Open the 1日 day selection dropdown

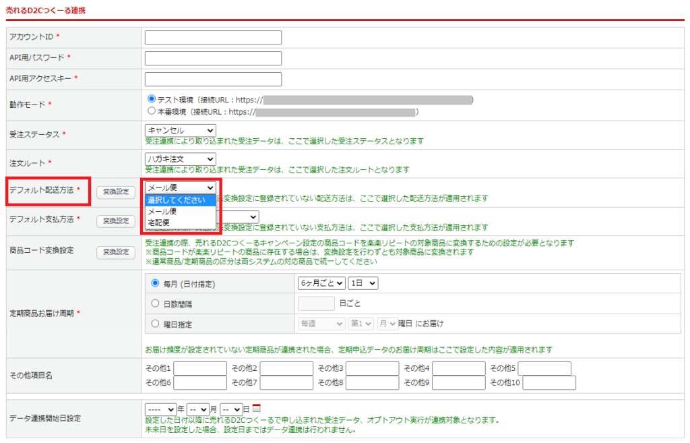[363, 283]
